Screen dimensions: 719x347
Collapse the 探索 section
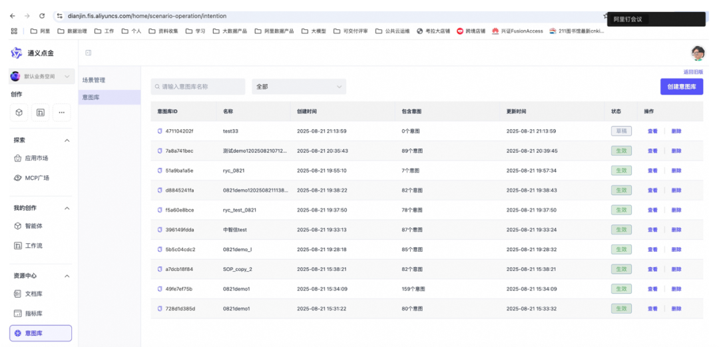(x=67, y=141)
